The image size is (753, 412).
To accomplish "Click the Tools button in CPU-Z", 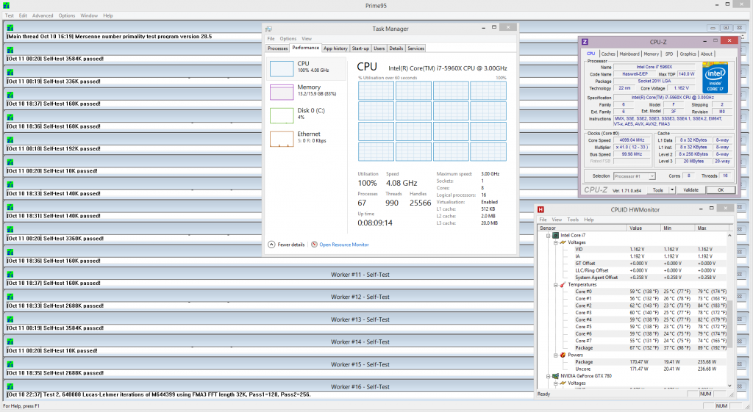I will point(658,190).
